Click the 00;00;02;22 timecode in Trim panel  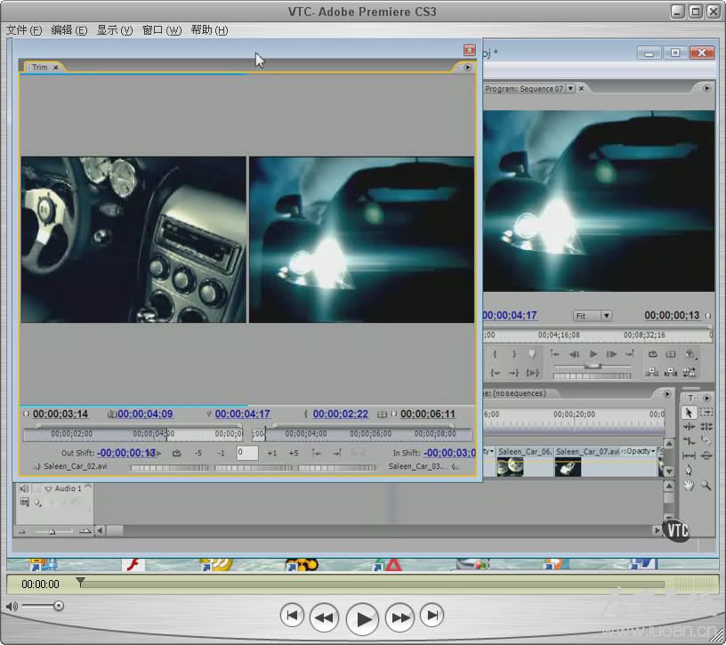340,414
